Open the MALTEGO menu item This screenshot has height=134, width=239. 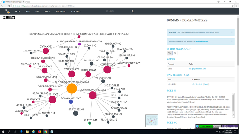click(x=60, y=12)
